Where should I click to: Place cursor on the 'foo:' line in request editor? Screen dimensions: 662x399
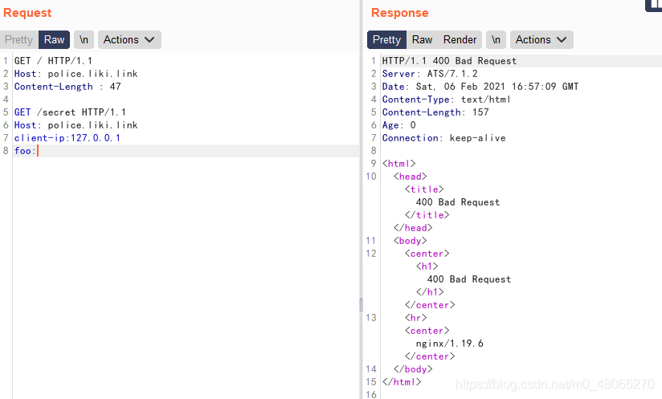186,151
